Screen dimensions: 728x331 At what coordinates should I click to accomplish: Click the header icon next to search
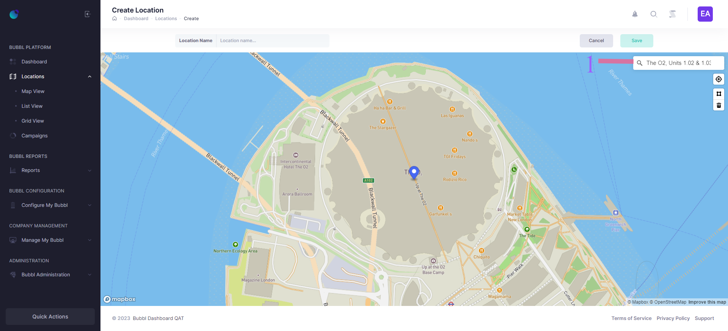point(673,14)
